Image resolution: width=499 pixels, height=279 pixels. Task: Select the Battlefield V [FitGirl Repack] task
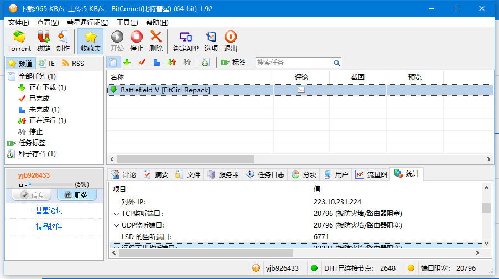(165, 90)
